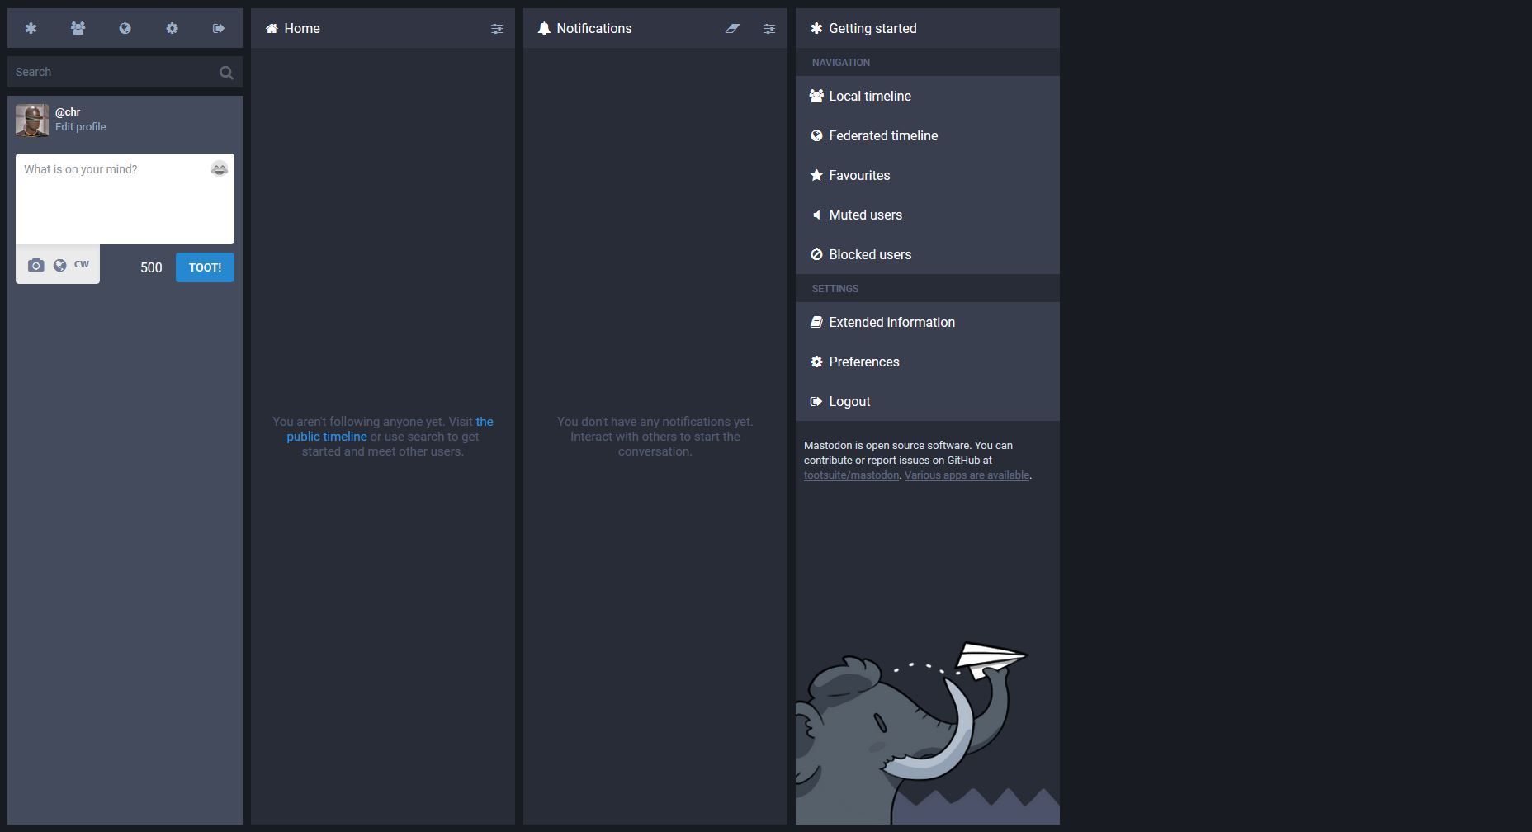Click the Getting started asterisk icon in top navigation

point(31,28)
